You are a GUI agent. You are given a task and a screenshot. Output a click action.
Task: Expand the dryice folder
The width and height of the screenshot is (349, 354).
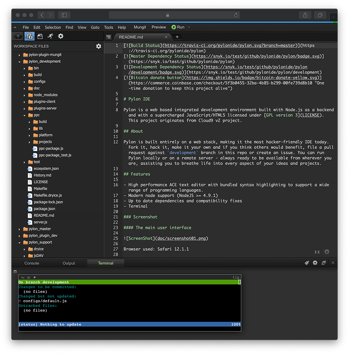(x=24, y=249)
